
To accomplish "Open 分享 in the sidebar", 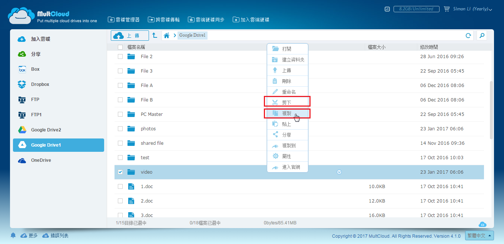I will click(x=59, y=54).
